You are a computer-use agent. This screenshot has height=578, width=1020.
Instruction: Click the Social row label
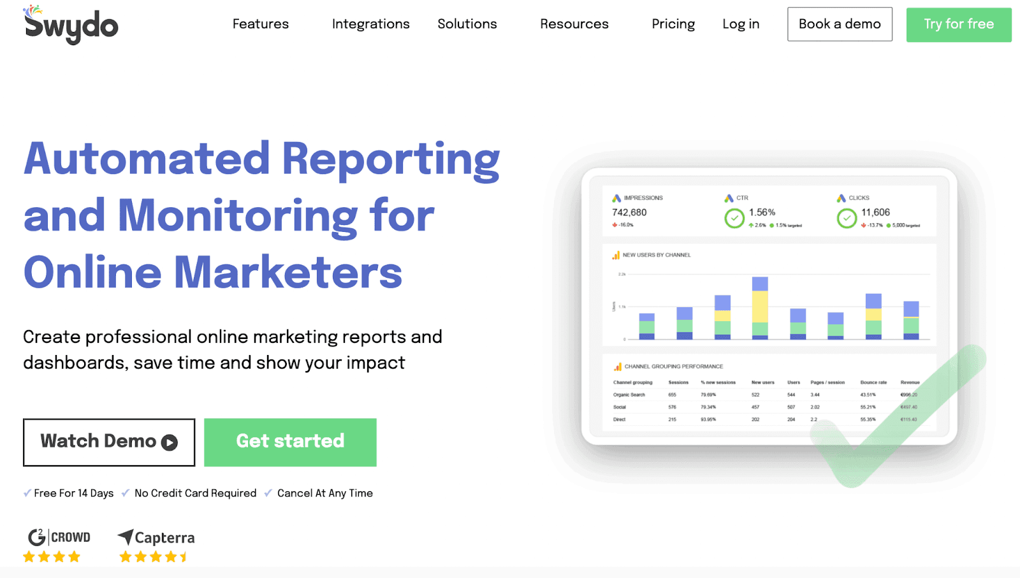(x=620, y=407)
